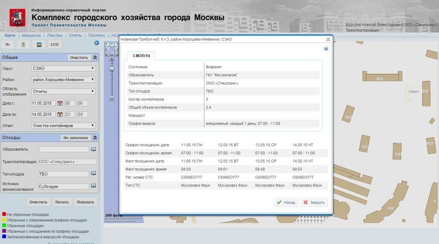Image resolution: width=439 pixels, height=244 pixels.
Task: Click the Источник финансирования field Субсидии
Action: coord(64,186)
